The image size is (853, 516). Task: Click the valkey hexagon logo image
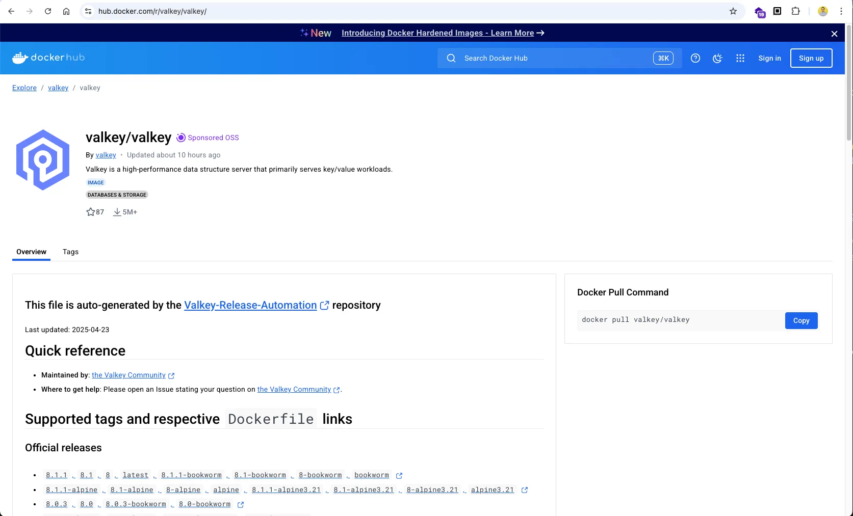43,160
